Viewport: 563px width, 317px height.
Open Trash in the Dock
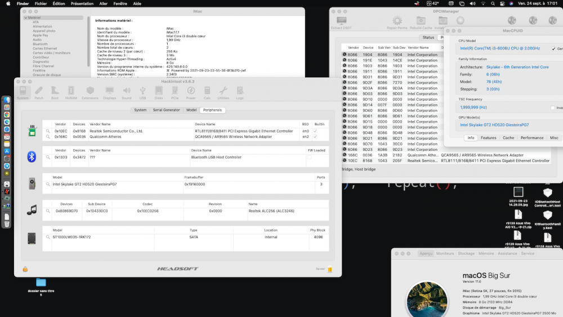pyautogui.click(x=7, y=224)
